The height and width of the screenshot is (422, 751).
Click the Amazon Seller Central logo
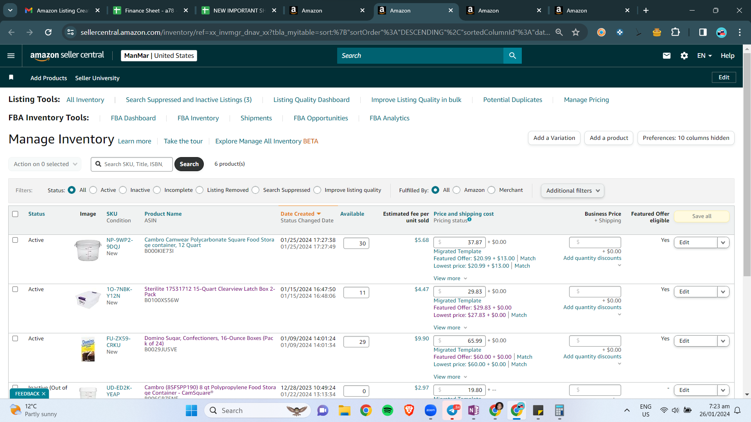pos(67,55)
